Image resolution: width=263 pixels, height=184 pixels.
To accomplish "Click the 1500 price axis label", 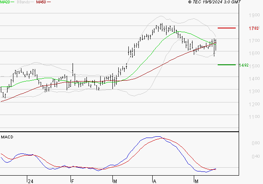I will tap(254, 66).
